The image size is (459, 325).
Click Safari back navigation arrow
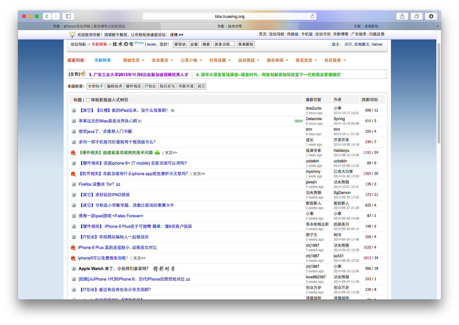pyautogui.click(x=47, y=16)
